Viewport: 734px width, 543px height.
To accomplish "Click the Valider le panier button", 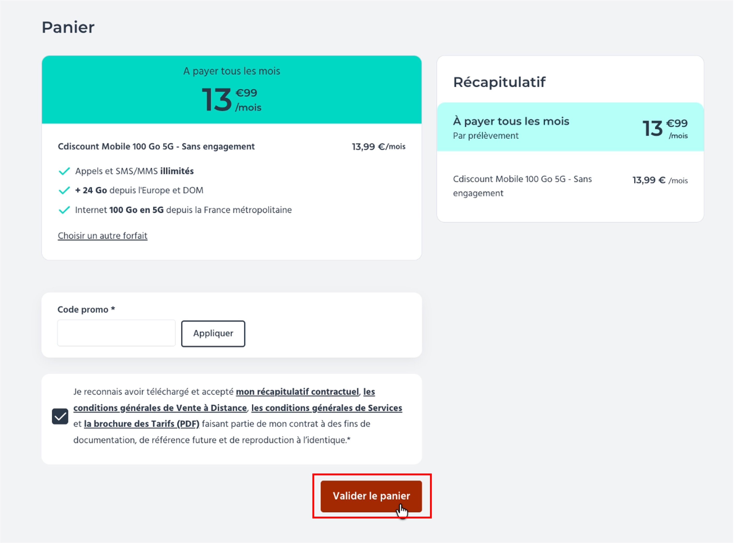I will (371, 496).
